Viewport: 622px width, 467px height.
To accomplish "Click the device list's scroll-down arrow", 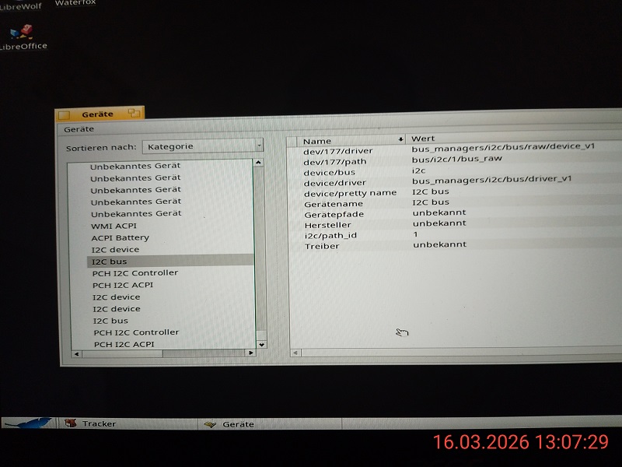I will tap(261, 344).
